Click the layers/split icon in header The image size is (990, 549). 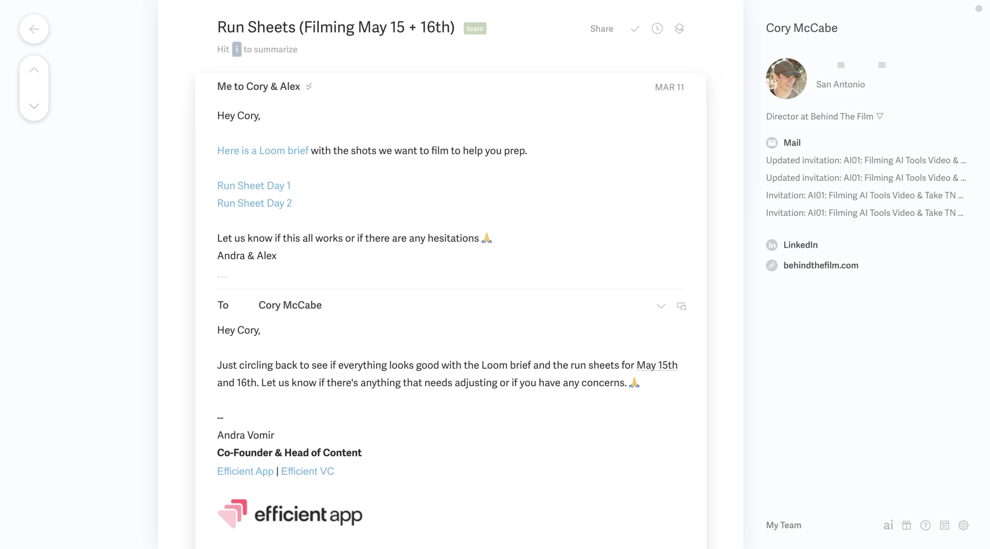pos(679,29)
